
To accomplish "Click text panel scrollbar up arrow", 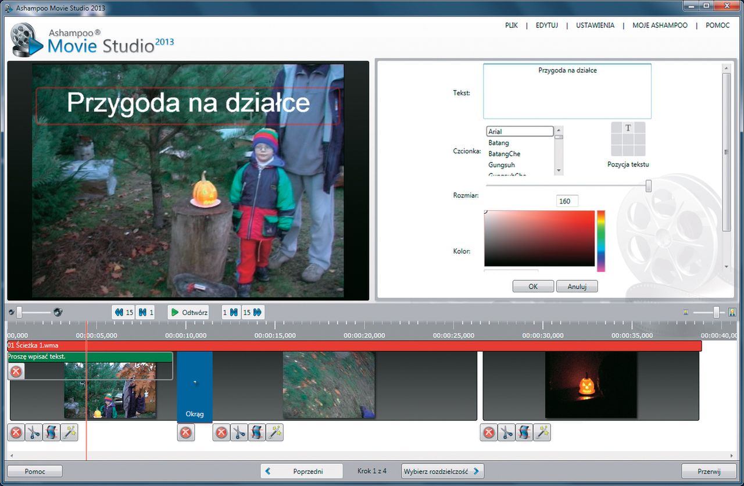I will pos(726,67).
